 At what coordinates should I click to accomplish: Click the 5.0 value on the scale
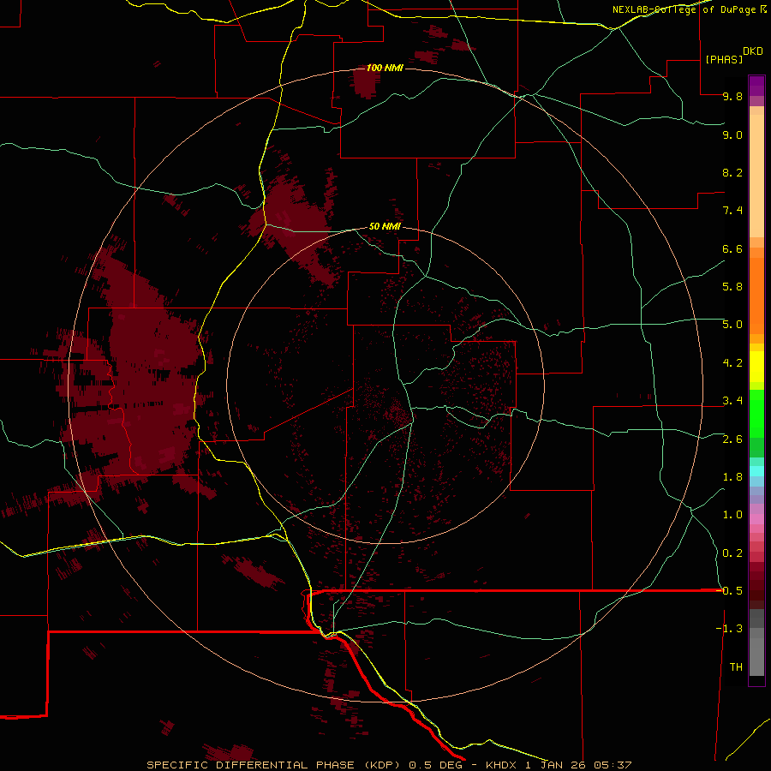click(732, 325)
